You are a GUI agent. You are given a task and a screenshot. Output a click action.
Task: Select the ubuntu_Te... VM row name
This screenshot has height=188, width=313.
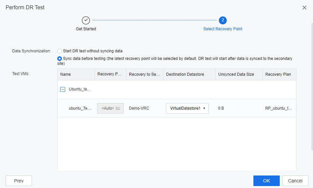click(x=80, y=108)
